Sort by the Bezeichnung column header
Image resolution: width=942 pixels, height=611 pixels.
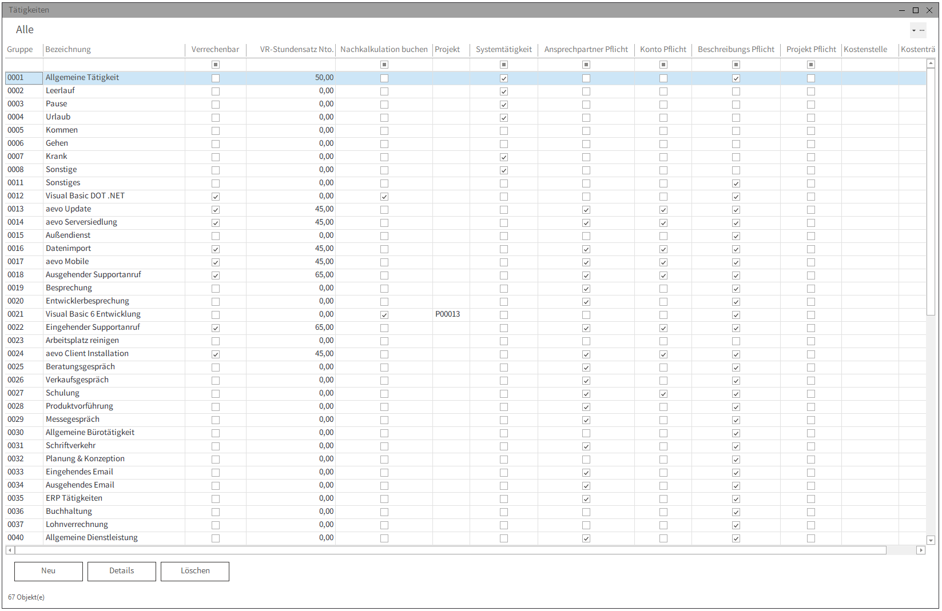tap(114, 50)
